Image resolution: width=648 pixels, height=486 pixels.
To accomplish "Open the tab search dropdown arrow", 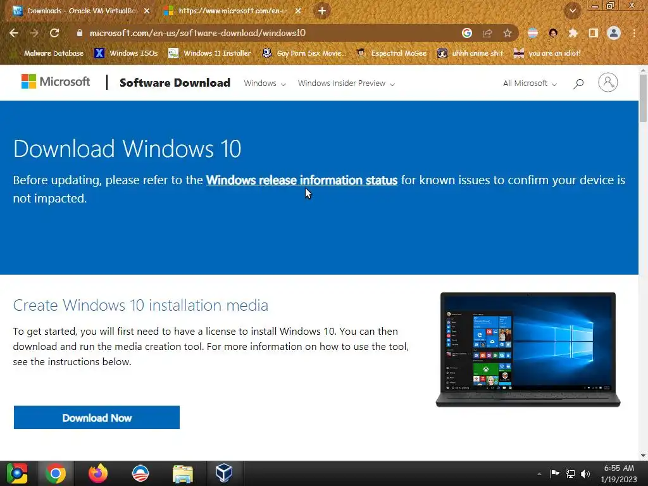I will (x=572, y=11).
